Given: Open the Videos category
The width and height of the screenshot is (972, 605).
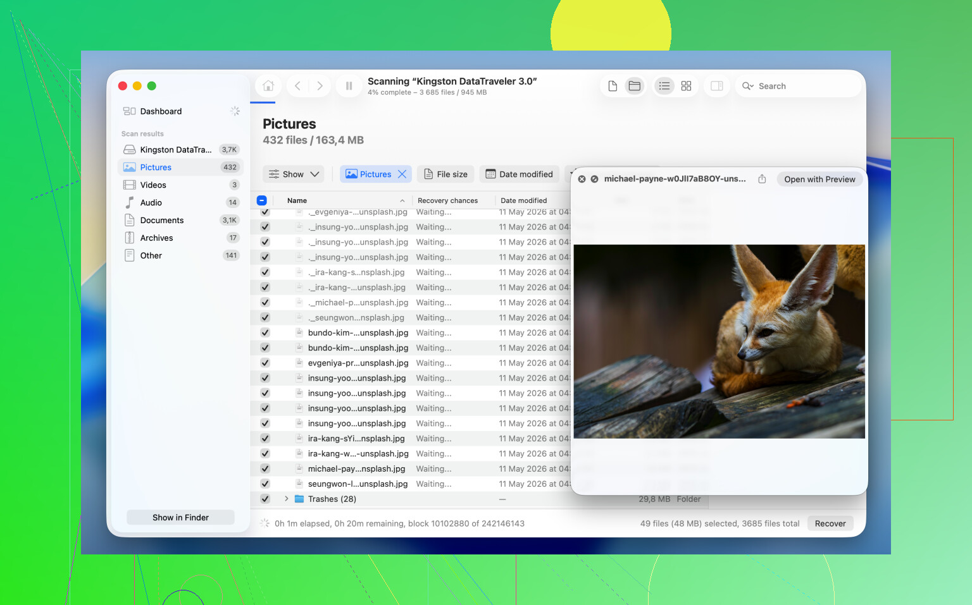Looking at the screenshot, I should (180, 185).
